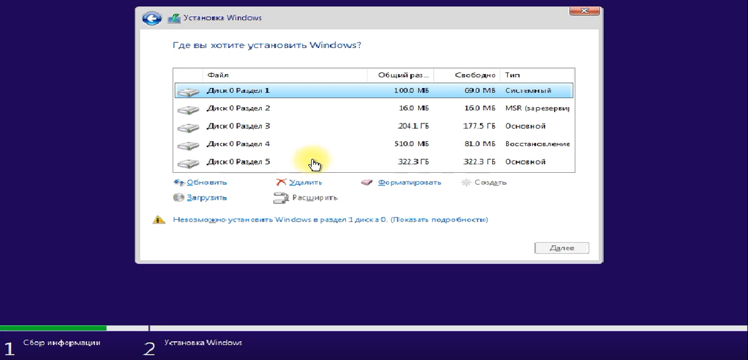Click the 204.1 ГБ total size cell
This screenshot has height=360, width=748.
click(413, 127)
